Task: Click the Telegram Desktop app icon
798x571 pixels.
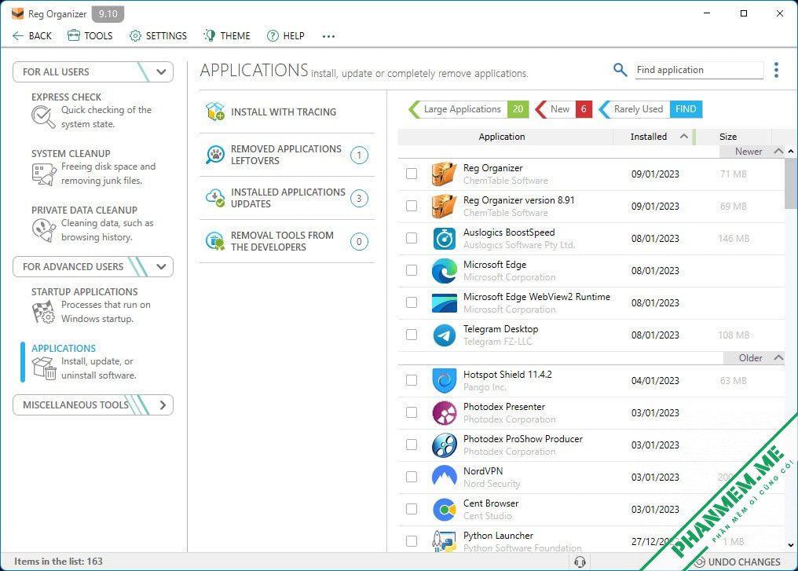Action: pos(445,335)
